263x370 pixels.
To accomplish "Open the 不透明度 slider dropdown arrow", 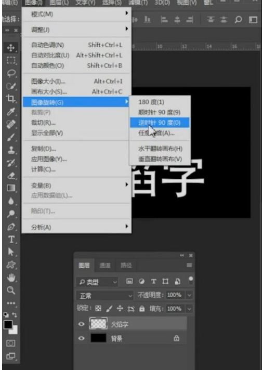I will 189,295.
